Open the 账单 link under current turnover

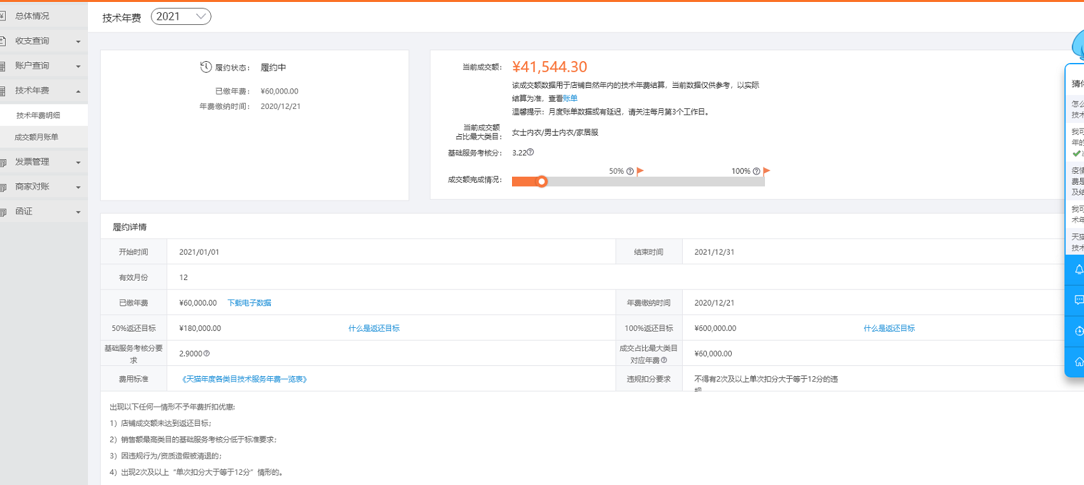coord(570,98)
